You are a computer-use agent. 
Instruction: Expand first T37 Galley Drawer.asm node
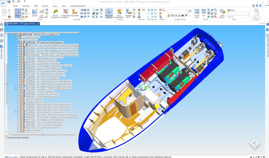click(16, 86)
